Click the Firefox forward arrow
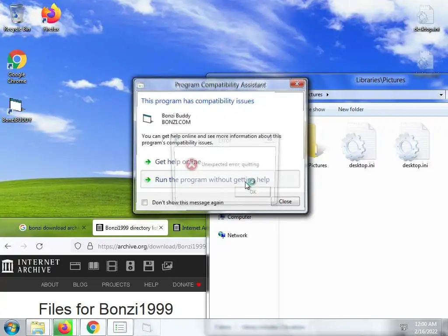 coord(24,246)
